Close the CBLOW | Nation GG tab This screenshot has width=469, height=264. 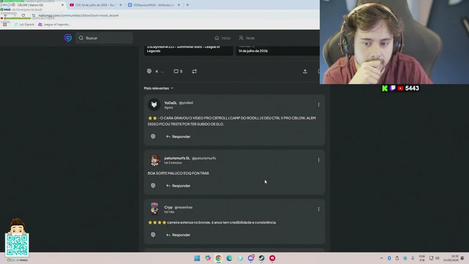[62, 5]
